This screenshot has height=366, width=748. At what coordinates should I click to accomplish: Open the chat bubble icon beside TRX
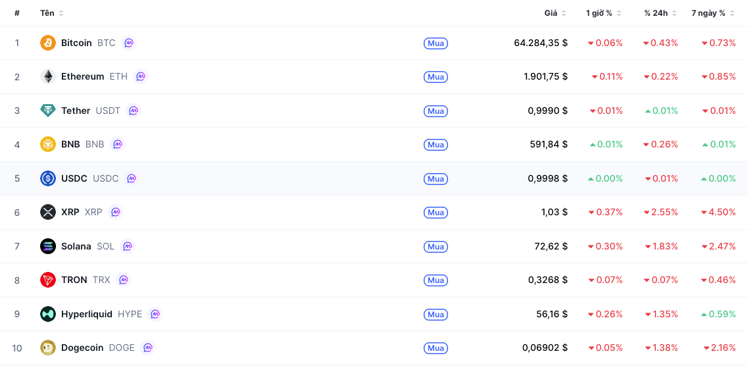tap(124, 280)
